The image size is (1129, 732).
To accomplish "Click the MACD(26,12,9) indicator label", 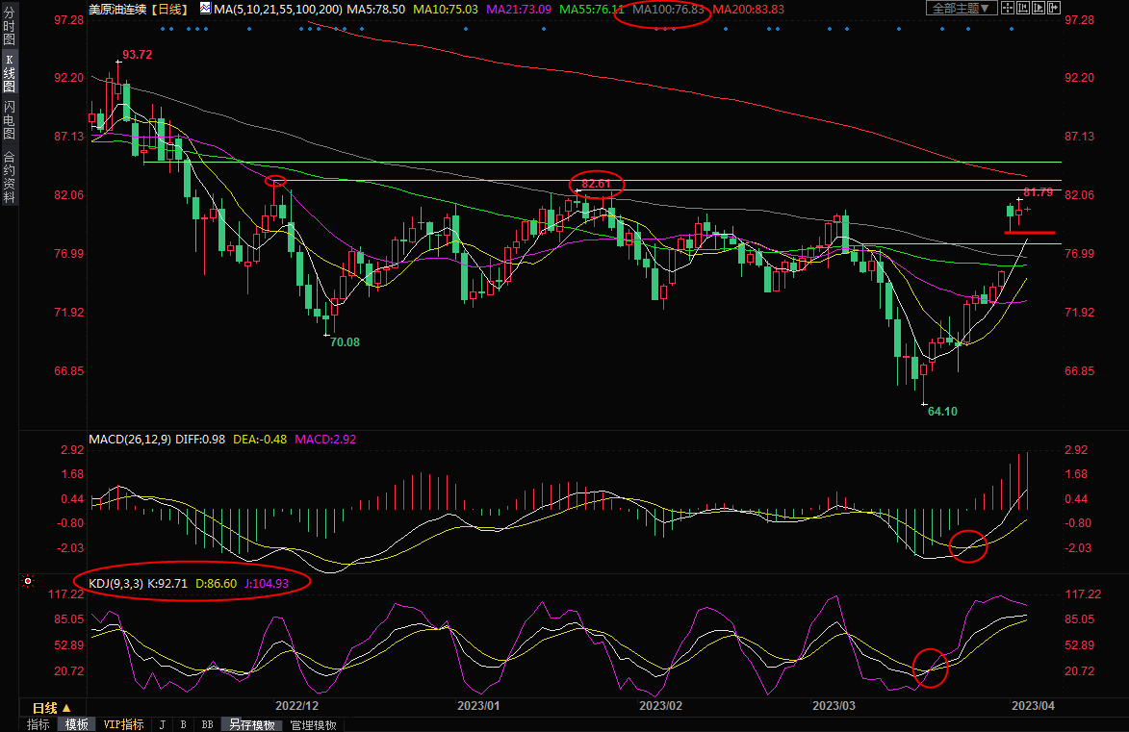I will [130, 440].
